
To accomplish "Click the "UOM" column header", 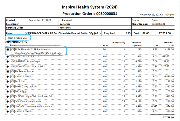I will [x=106, y=45].
